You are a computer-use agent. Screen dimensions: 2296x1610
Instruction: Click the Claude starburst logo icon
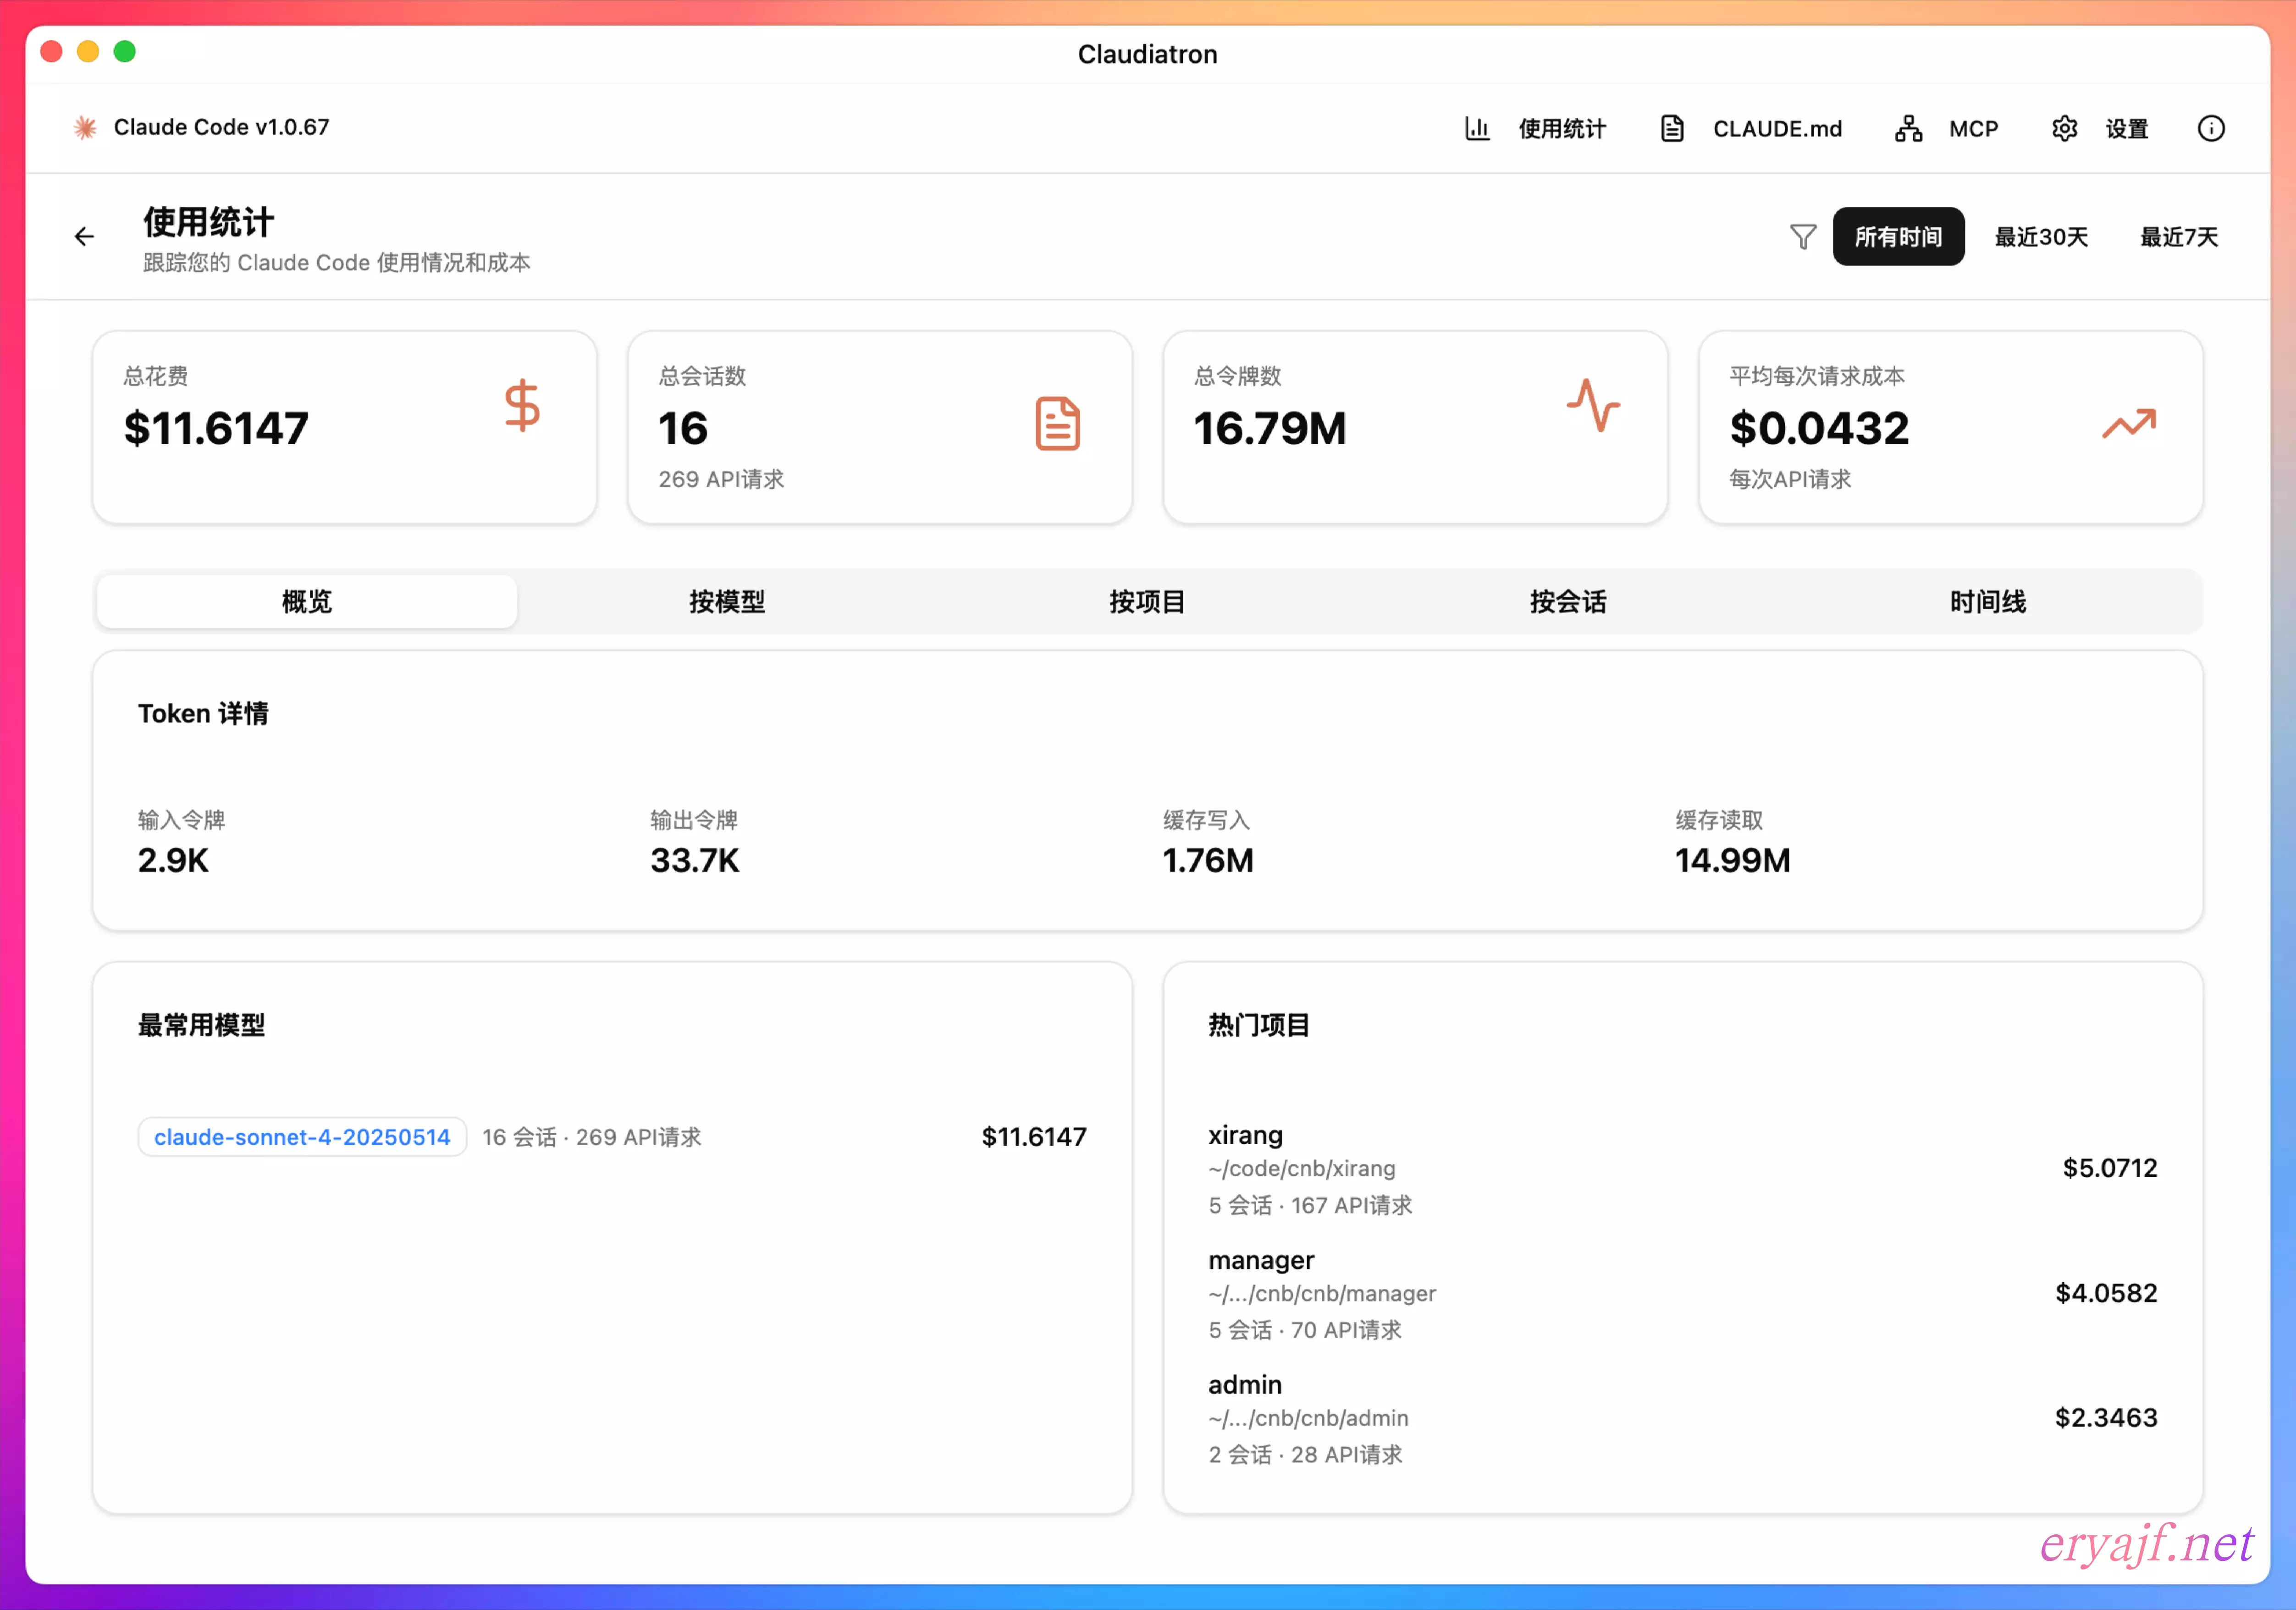click(85, 128)
